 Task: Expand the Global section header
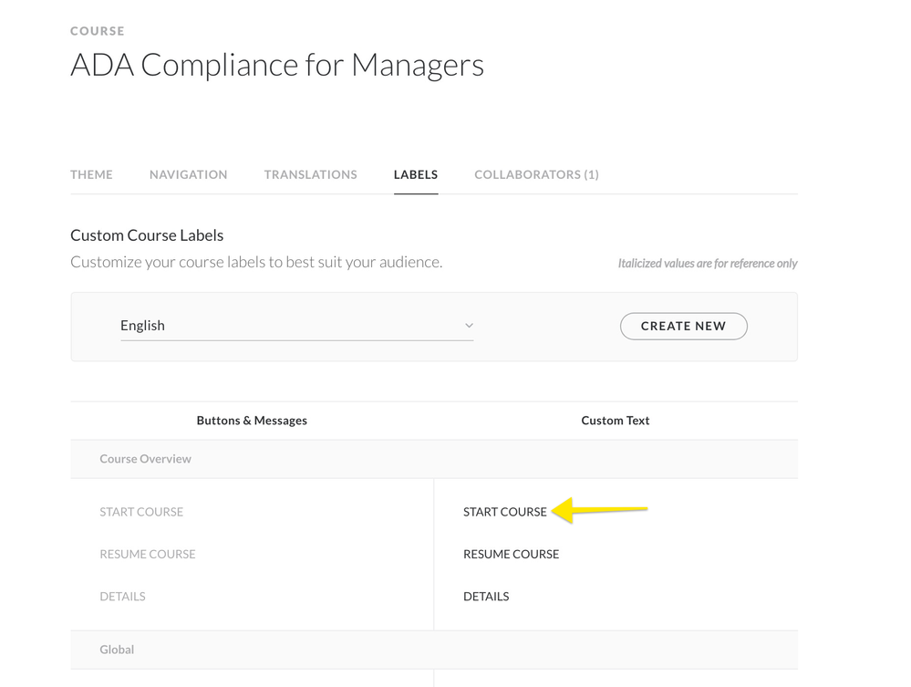(x=117, y=650)
